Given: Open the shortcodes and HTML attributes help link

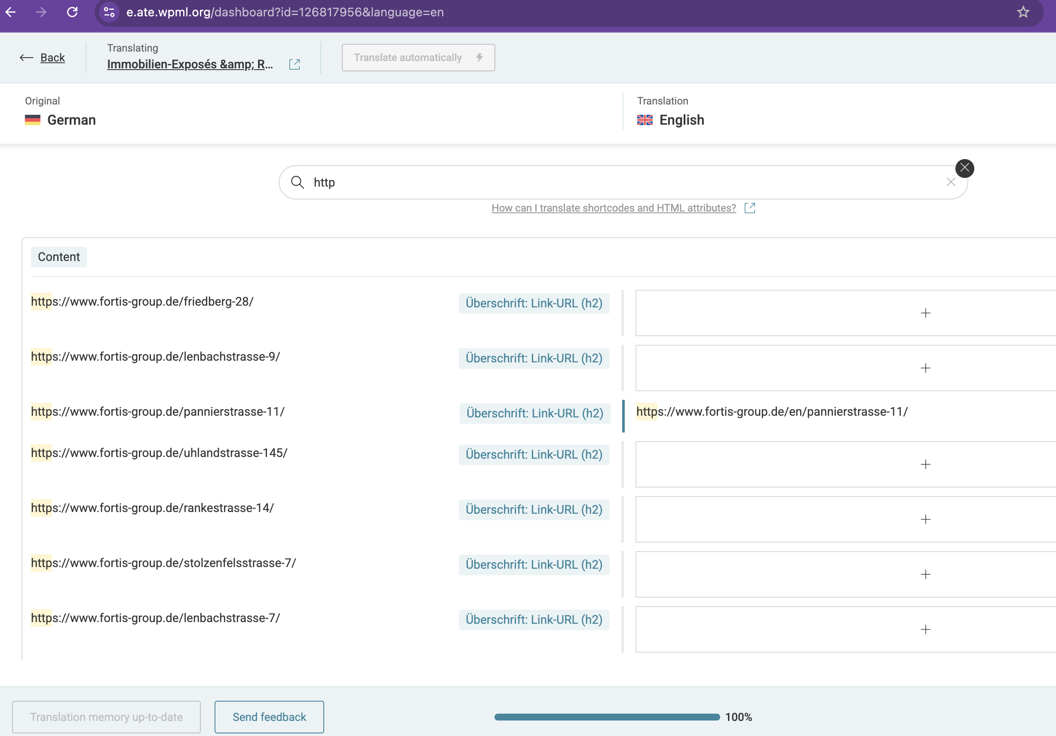Looking at the screenshot, I should click(614, 208).
